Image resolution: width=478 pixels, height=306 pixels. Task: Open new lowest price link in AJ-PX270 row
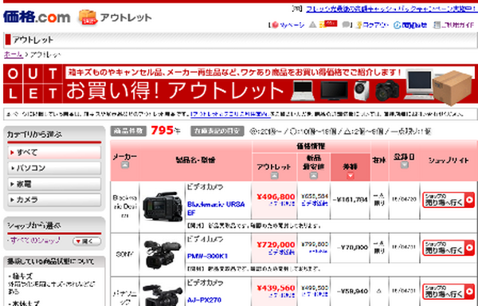click(x=315, y=294)
